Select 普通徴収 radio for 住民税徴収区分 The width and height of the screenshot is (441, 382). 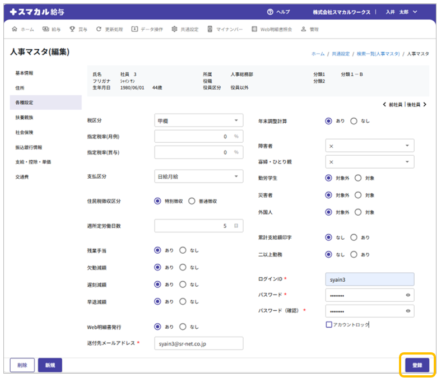(x=192, y=201)
